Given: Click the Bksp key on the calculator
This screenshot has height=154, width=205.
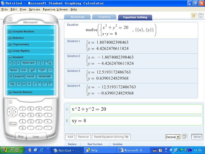Looking at the screenshot, I should point(21,136).
